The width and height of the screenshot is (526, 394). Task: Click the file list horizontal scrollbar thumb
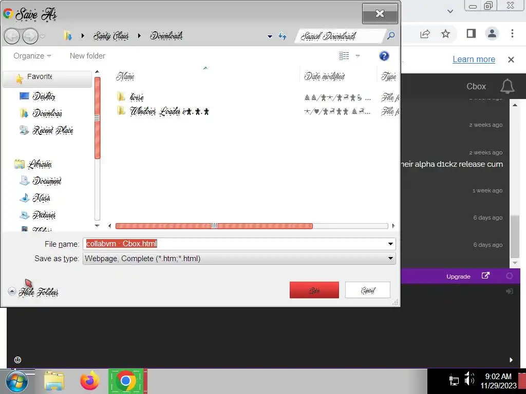pyautogui.click(x=214, y=226)
